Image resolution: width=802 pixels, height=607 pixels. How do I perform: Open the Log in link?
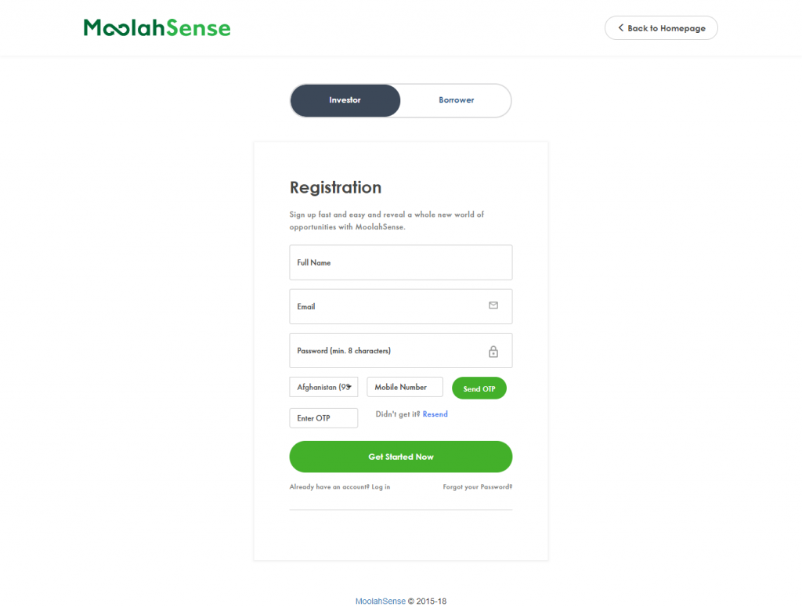pyautogui.click(x=381, y=487)
